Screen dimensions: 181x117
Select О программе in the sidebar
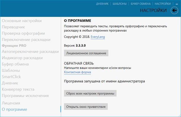click(14, 109)
